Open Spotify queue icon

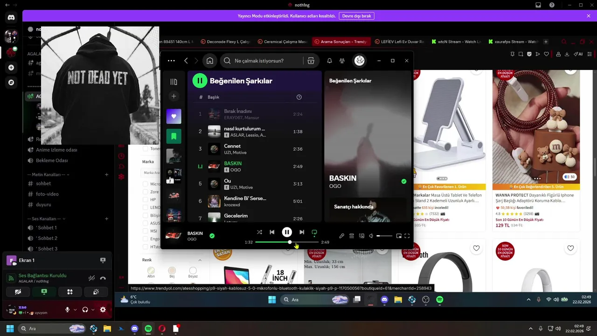(x=352, y=236)
